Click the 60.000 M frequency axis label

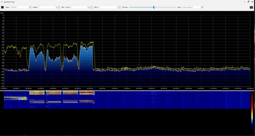tap(90, 89)
